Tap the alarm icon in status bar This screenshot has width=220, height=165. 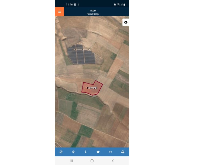[x=115, y=5]
